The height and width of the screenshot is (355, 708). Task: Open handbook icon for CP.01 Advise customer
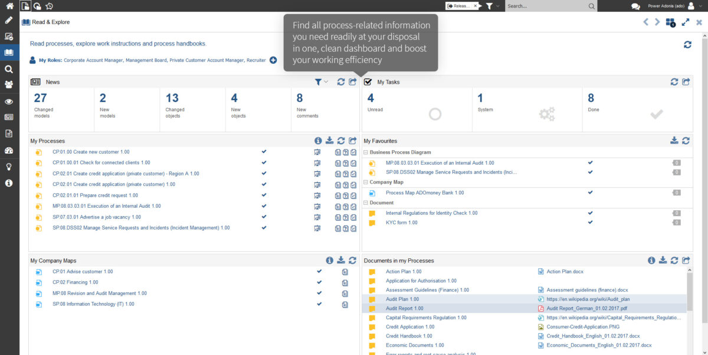pyautogui.click(x=345, y=272)
